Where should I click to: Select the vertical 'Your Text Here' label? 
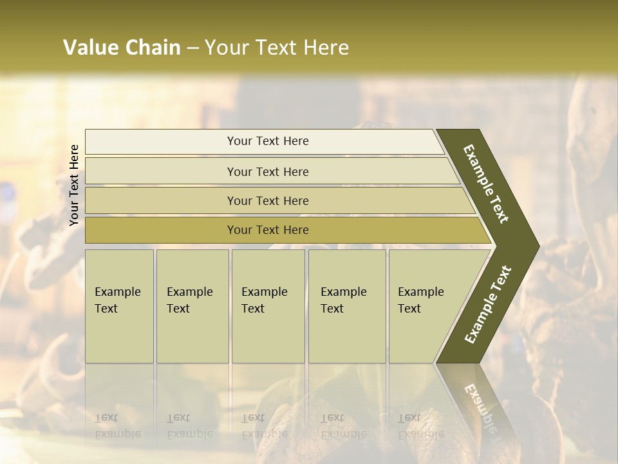pyautogui.click(x=74, y=185)
